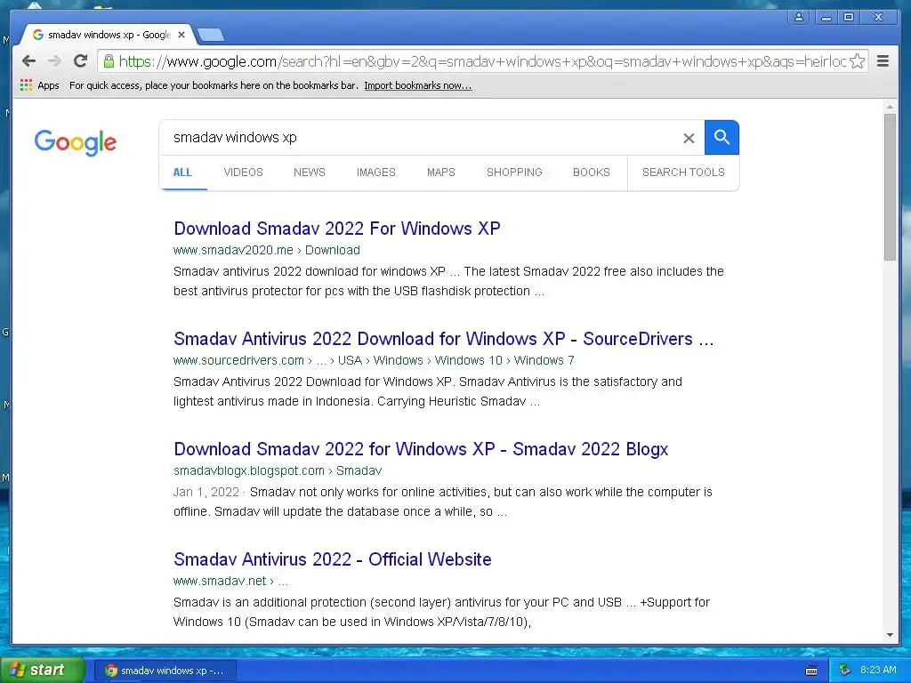Screen dimensions: 911x683
Task: Open the Smadav 2022 Blogx result
Action: [x=421, y=449]
